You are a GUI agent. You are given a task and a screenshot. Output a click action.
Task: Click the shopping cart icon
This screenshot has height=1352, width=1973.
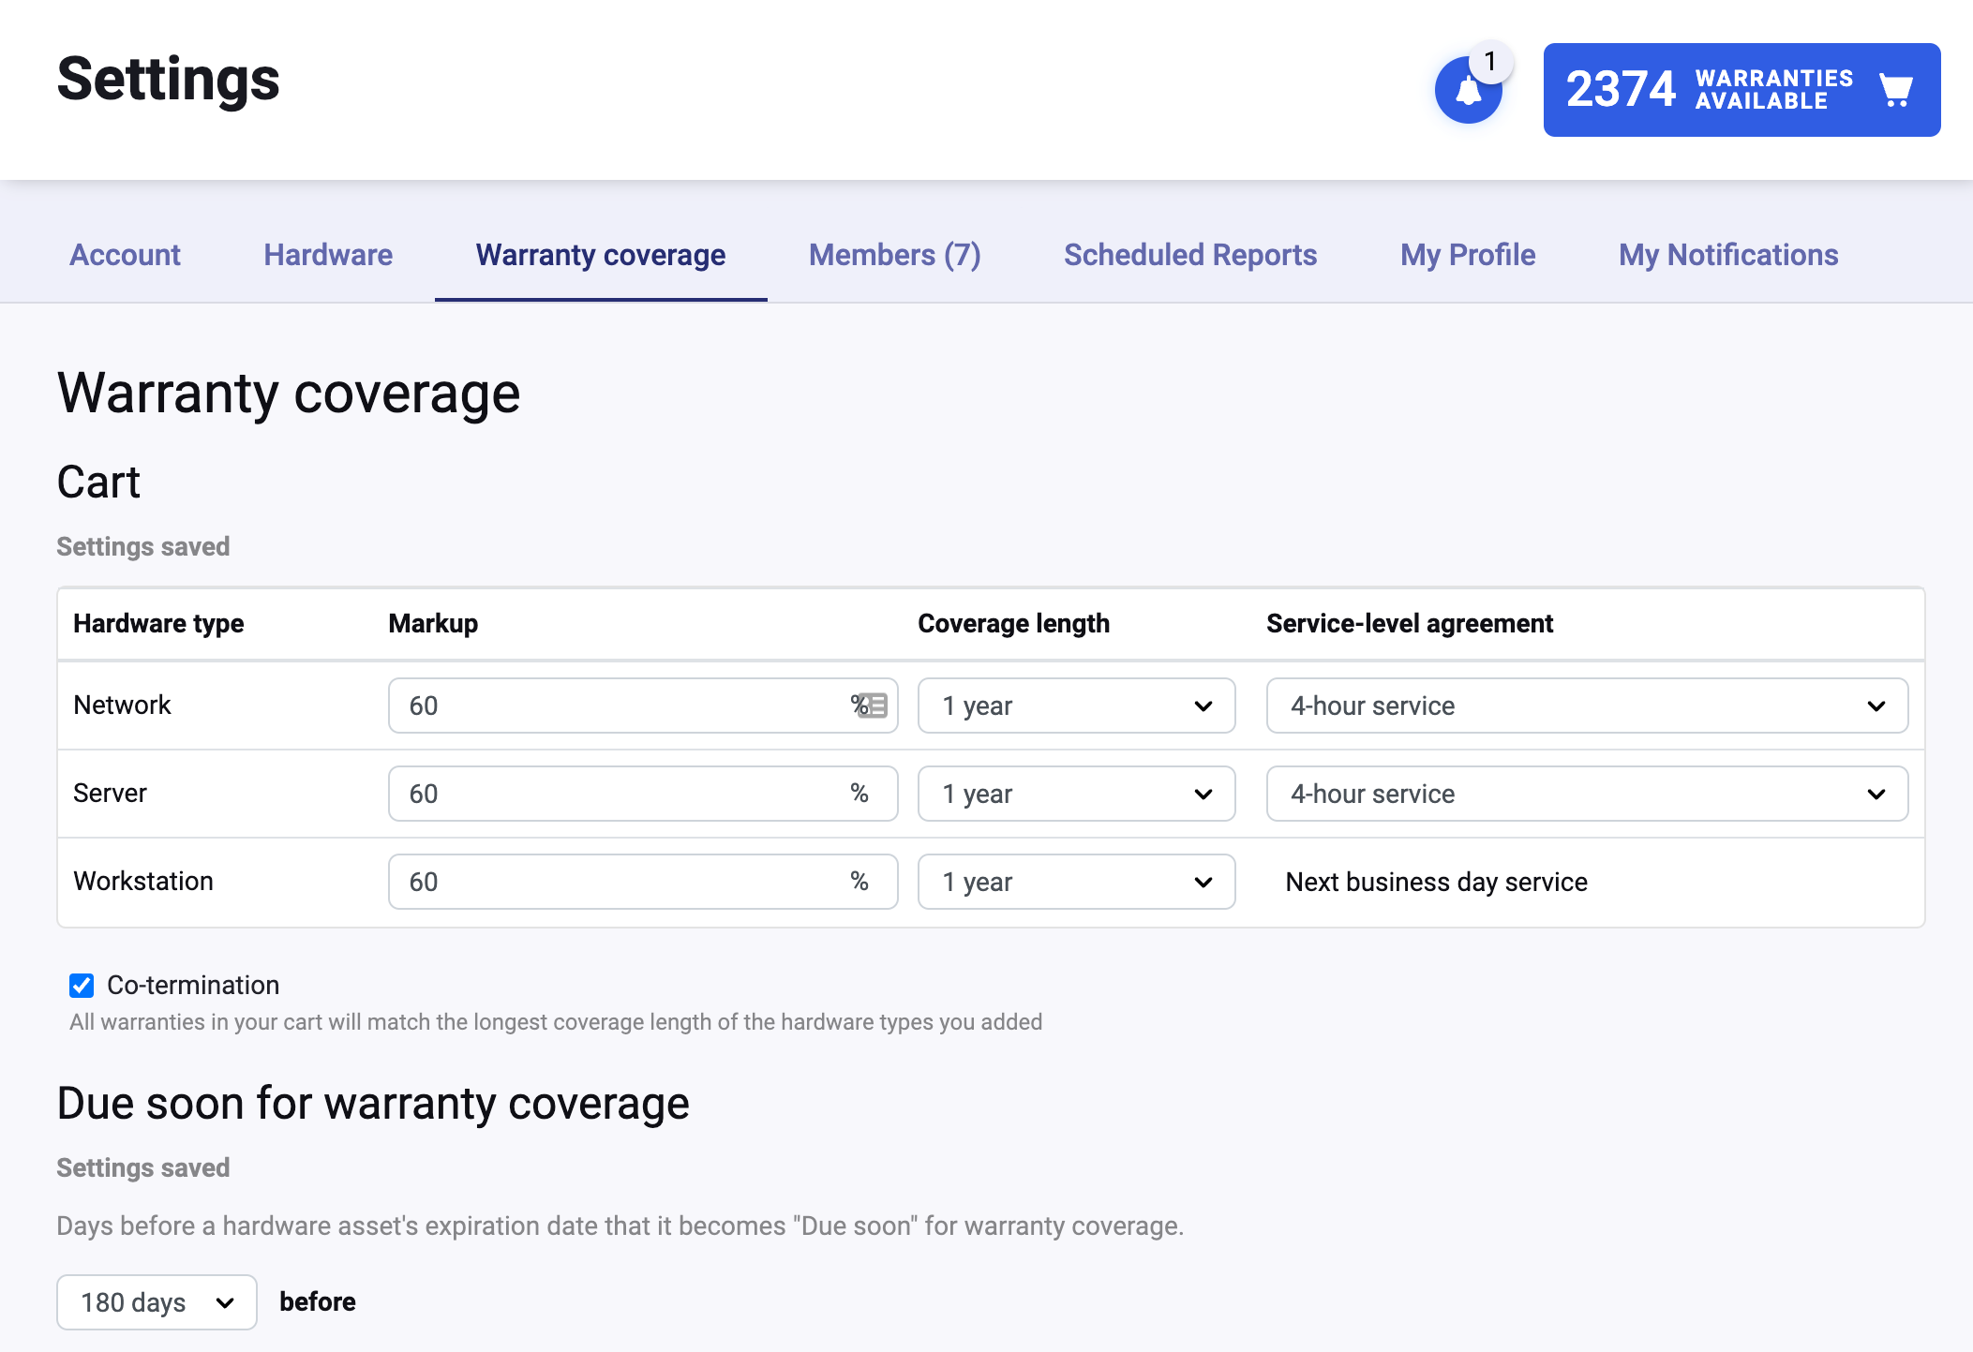(1895, 91)
